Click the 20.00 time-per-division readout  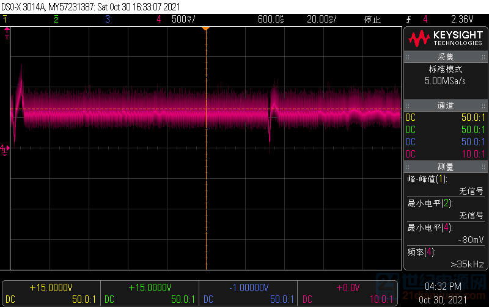coord(322,20)
